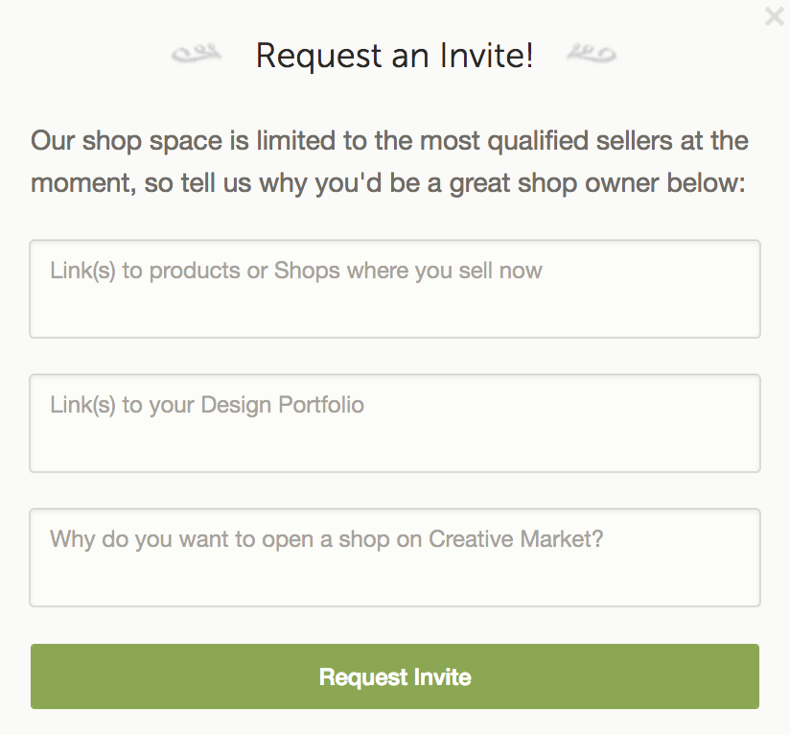Focus the products or Shops links field

click(x=394, y=289)
